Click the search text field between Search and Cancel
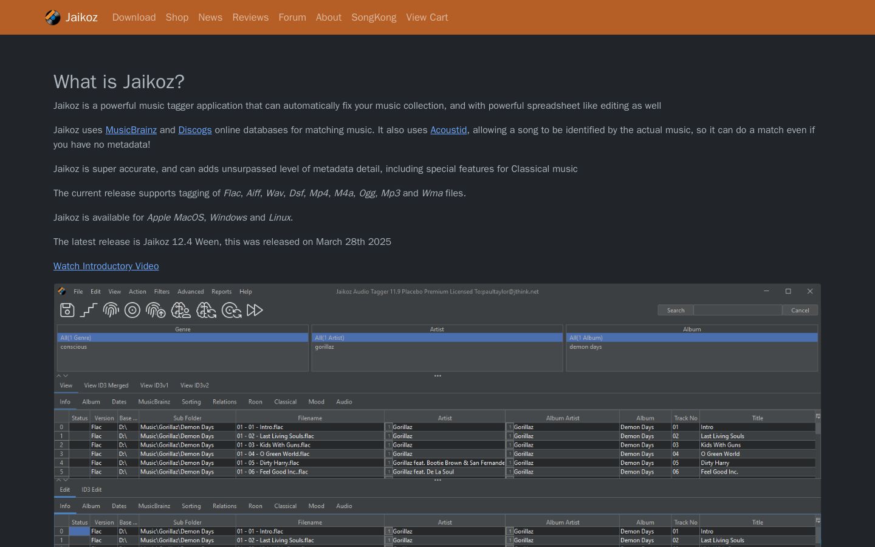The width and height of the screenshot is (875, 547). pos(738,311)
